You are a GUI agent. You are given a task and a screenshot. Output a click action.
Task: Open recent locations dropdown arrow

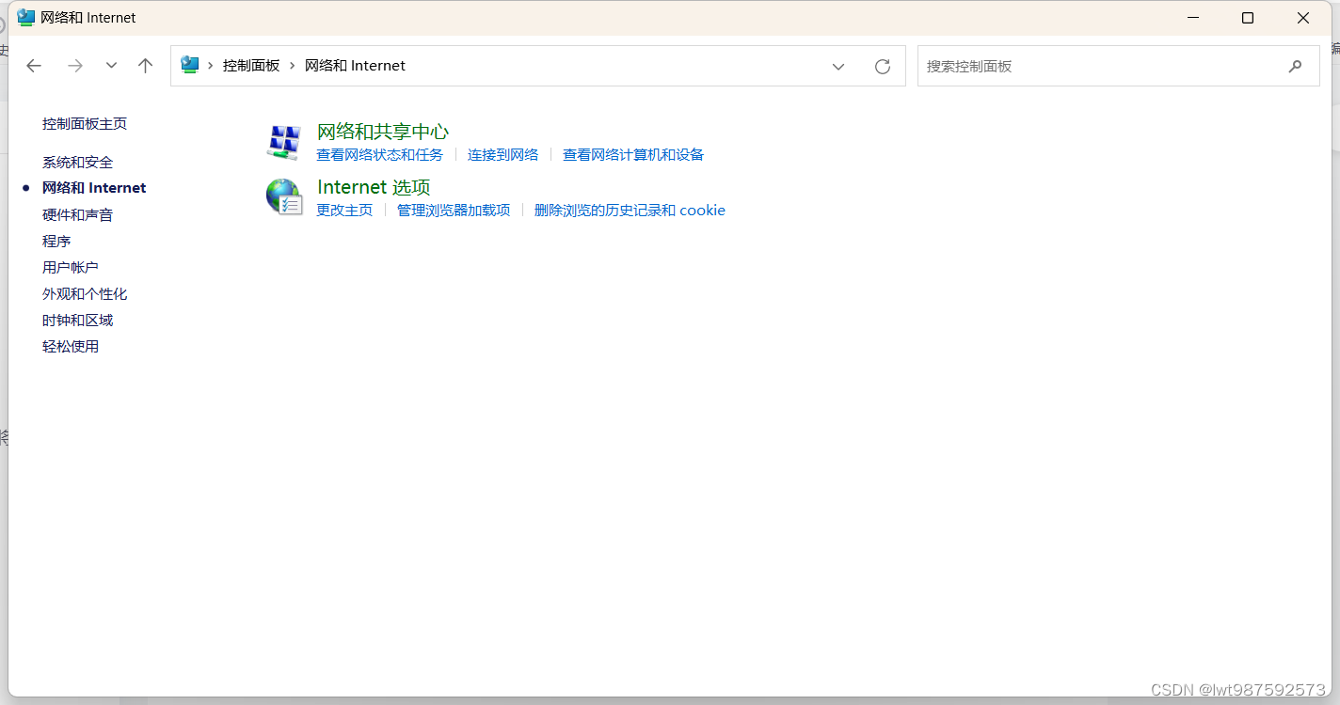(111, 66)
